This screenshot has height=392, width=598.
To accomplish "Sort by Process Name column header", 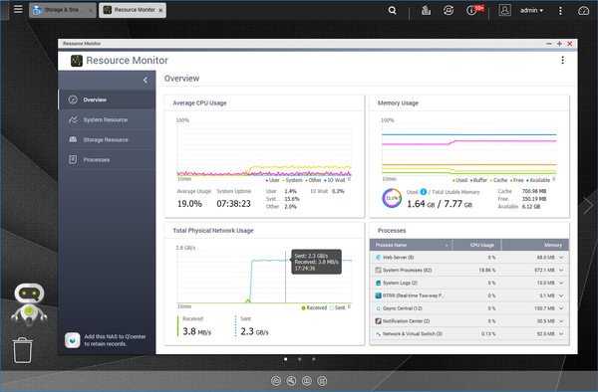I will tap(411, 245).
